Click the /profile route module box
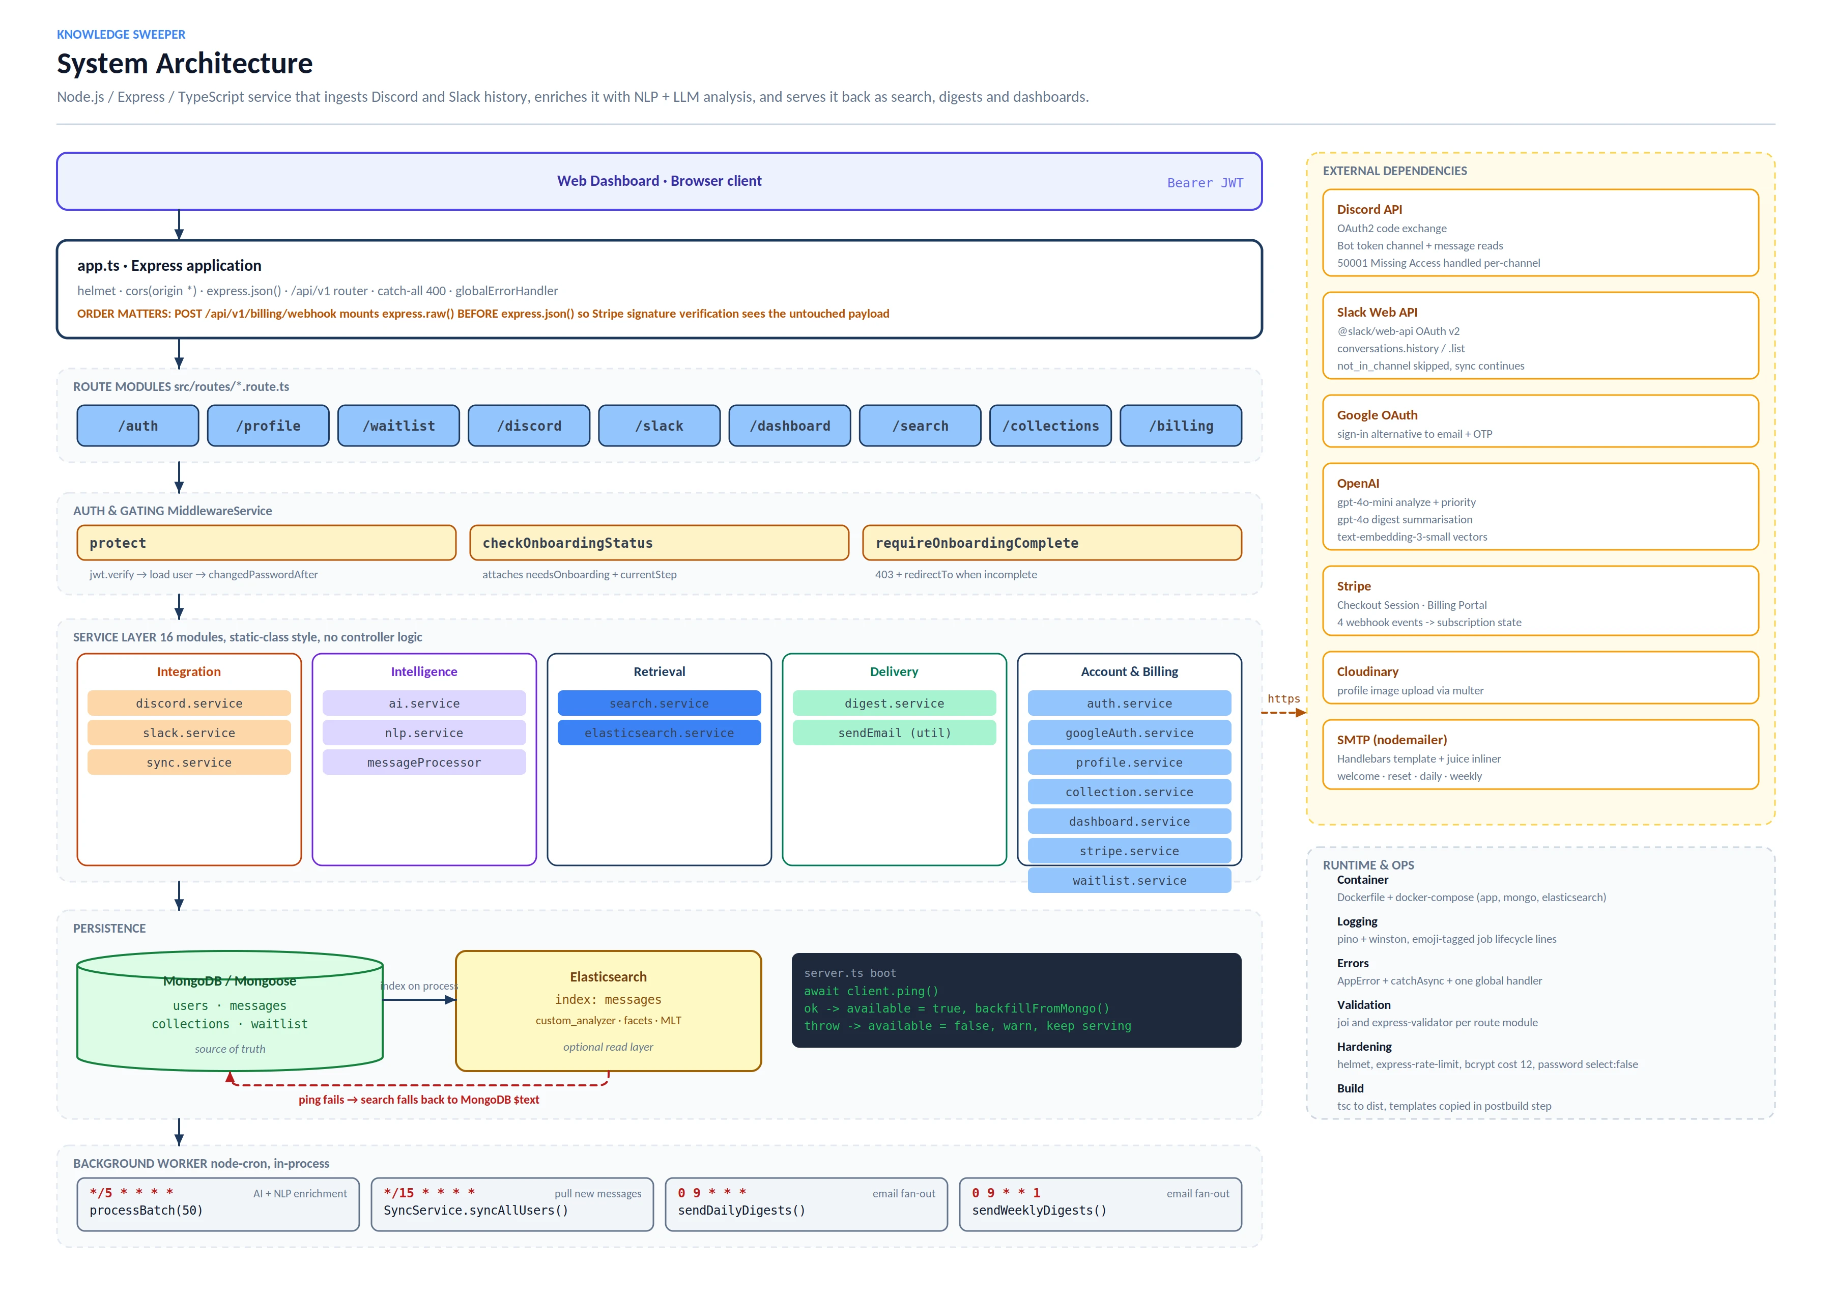This screenshot has height=1291, width=1832. tap(268, 426)
